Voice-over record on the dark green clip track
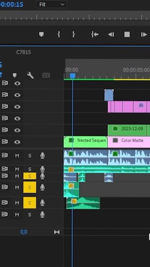 click(x=42, y=203)
